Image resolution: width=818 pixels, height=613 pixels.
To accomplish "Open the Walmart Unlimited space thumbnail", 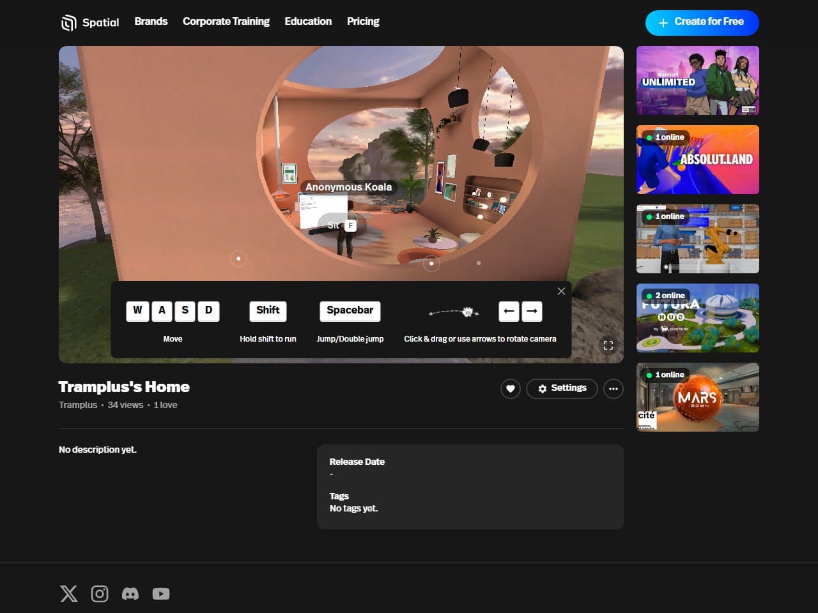I will (698, 80).
